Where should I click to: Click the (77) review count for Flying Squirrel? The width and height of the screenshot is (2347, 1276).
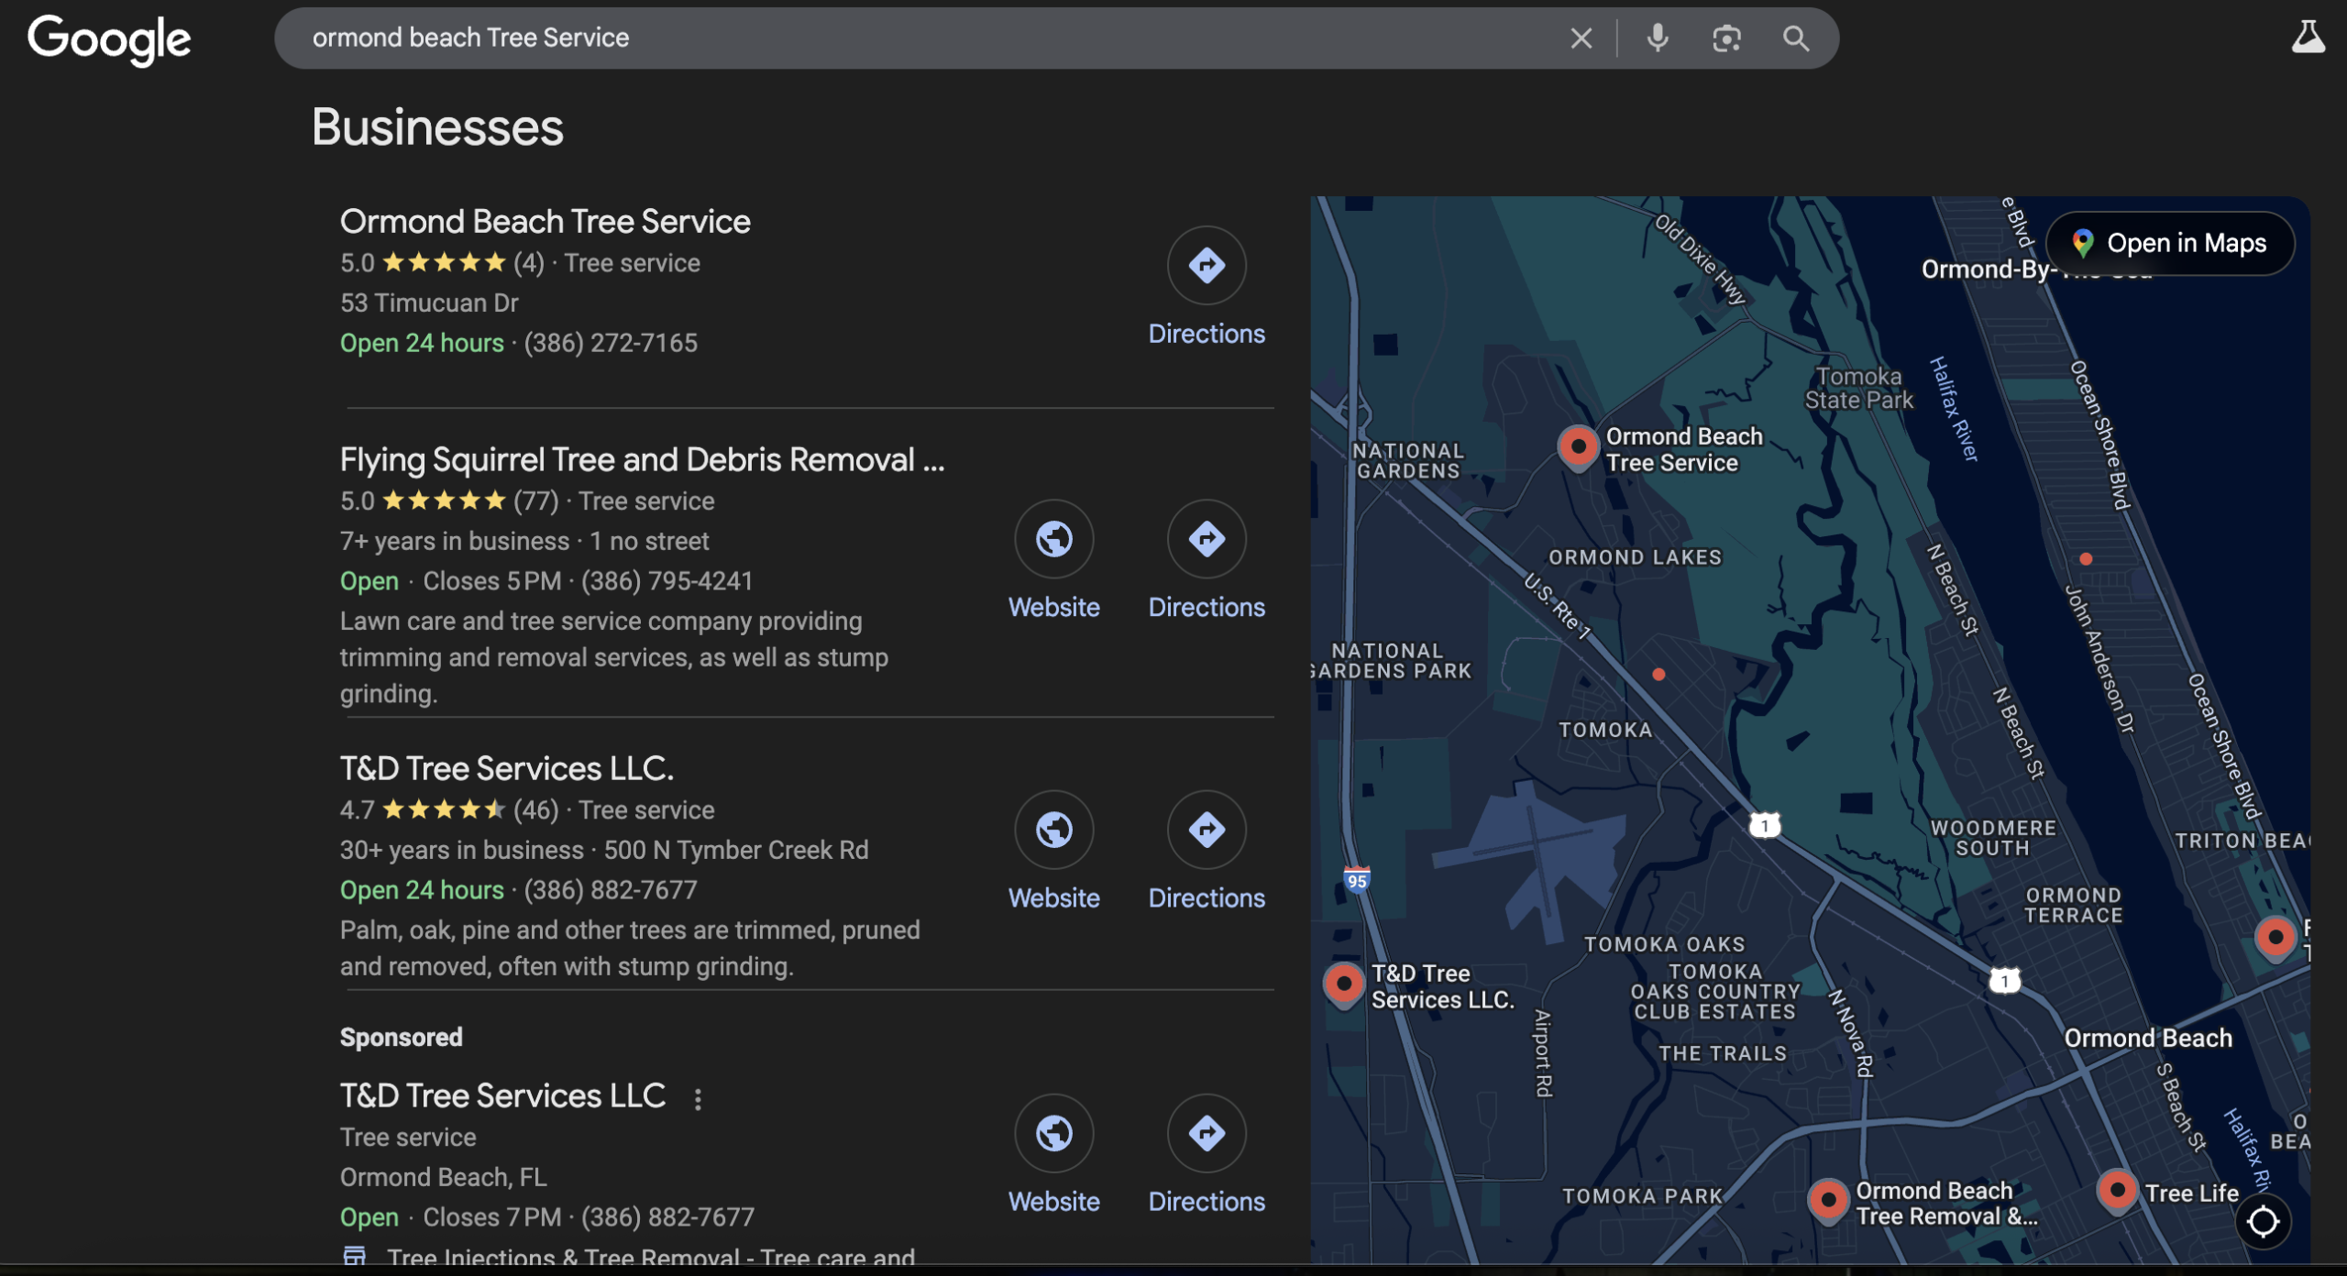click(535, 501)
